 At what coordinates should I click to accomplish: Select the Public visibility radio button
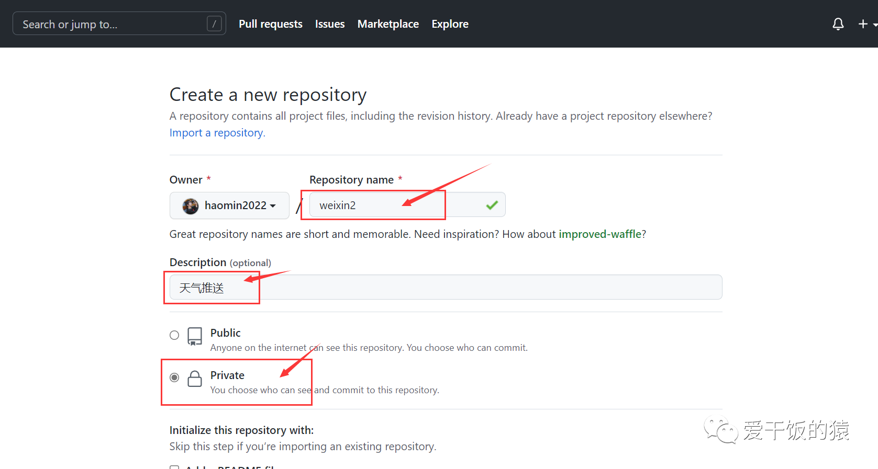pyautogui.click(x=174, y=335)
